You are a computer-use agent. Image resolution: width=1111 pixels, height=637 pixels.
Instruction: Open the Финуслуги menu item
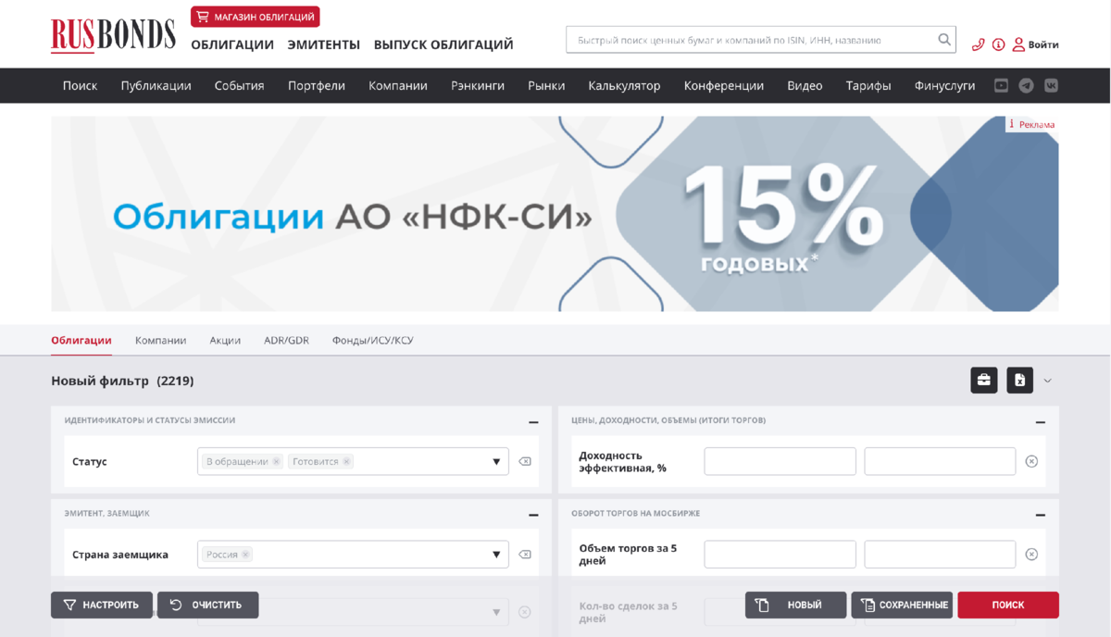click(944, 85)
